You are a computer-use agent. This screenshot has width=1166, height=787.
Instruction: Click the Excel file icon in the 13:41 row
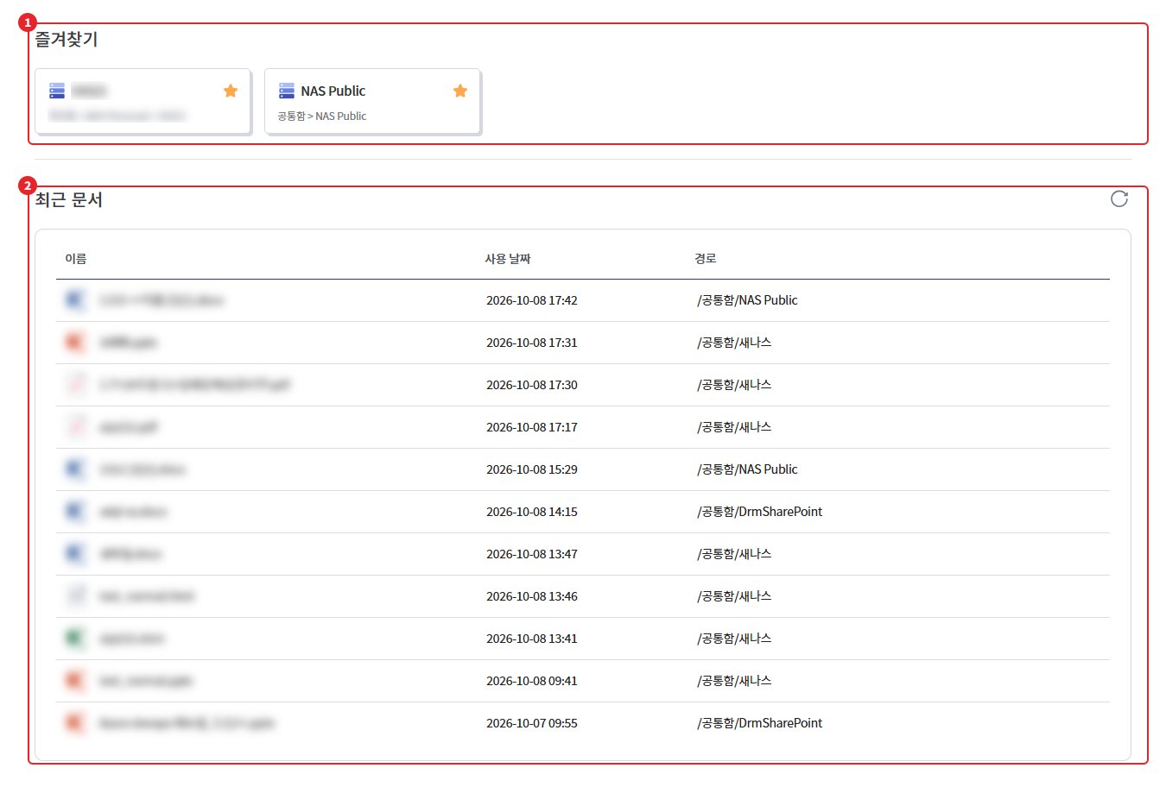click(75, 639)
